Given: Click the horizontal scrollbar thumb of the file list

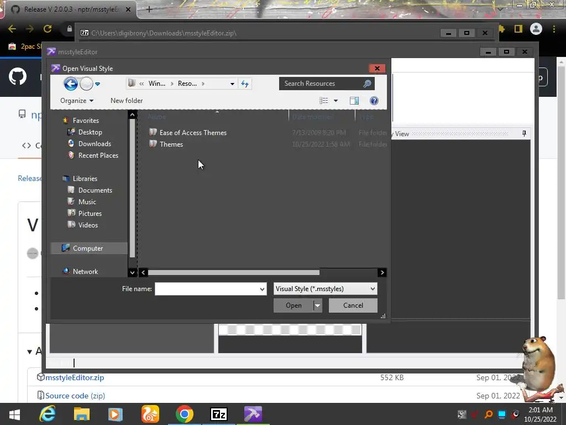Looking at the screenshot, I should (x=234, y=272).
